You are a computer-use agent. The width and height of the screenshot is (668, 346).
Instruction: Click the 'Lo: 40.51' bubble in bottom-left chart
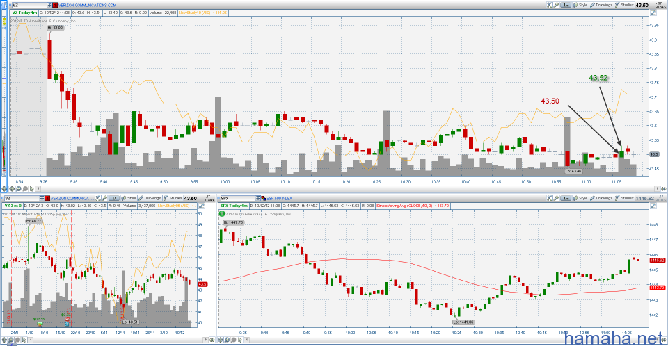[129, 322]
